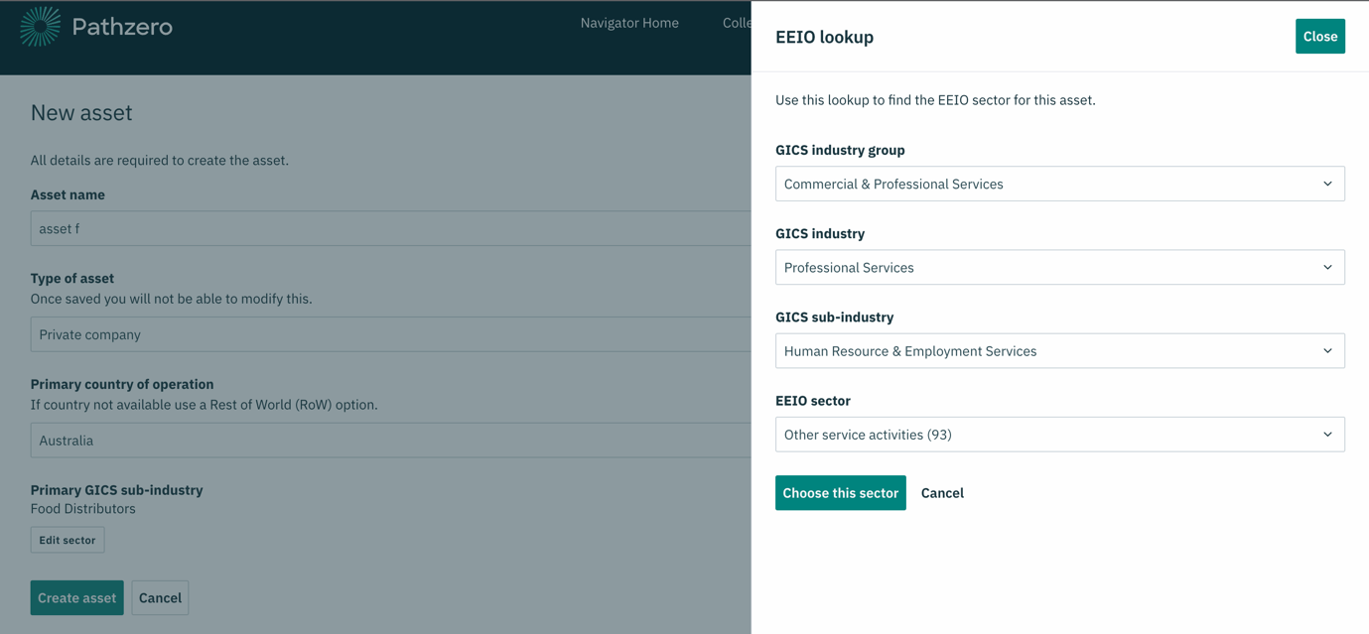Click the "GICS industry group" label
Viewport: 1369px width, 634px height.
pyautogui.click(x=840, y=150)
